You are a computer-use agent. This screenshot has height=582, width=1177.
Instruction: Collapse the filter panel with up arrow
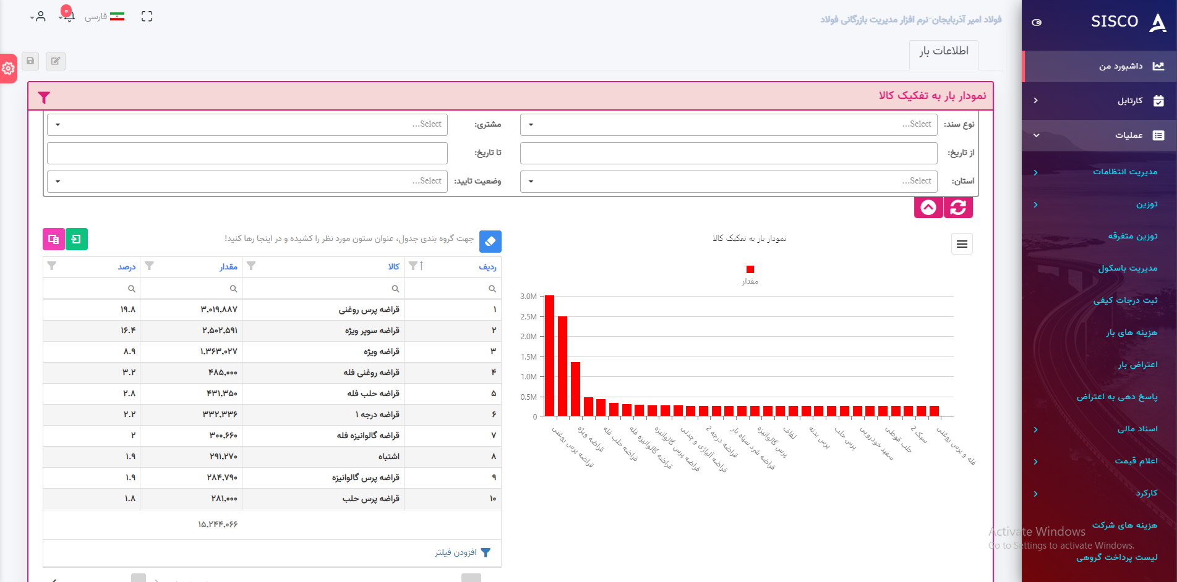point(928,208)
